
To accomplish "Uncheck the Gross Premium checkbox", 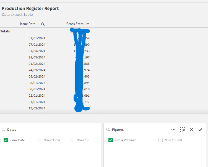I will point(111,140).
